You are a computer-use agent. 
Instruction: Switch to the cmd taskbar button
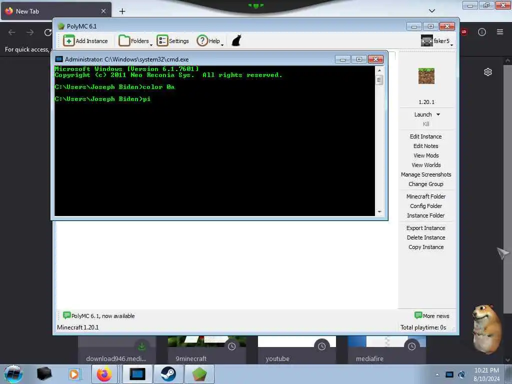137,374
